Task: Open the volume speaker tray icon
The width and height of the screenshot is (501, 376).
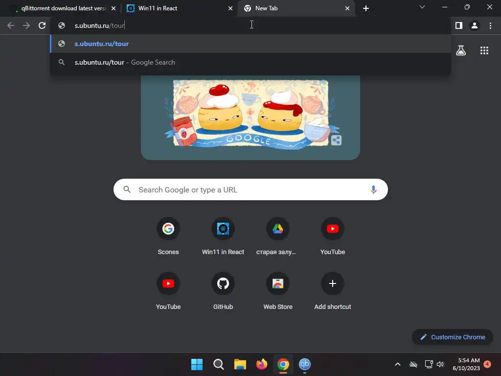Action: click(x=440, y=364)
